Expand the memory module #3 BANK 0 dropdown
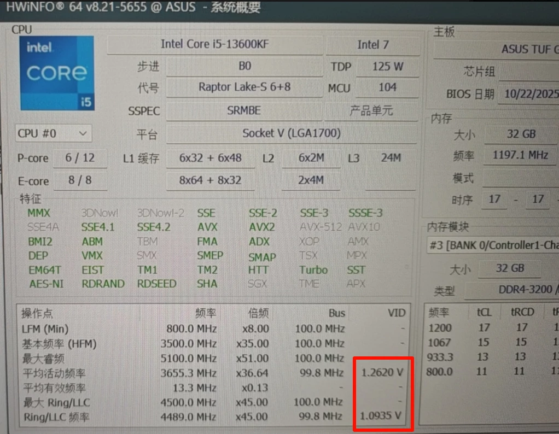The image size is (559, 434). pos(492,245)
